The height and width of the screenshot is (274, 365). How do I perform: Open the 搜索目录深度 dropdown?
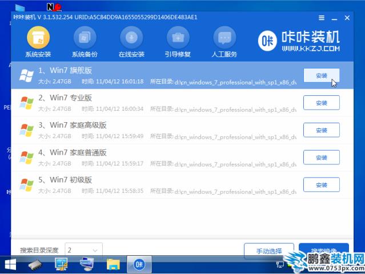pos(83,250)
